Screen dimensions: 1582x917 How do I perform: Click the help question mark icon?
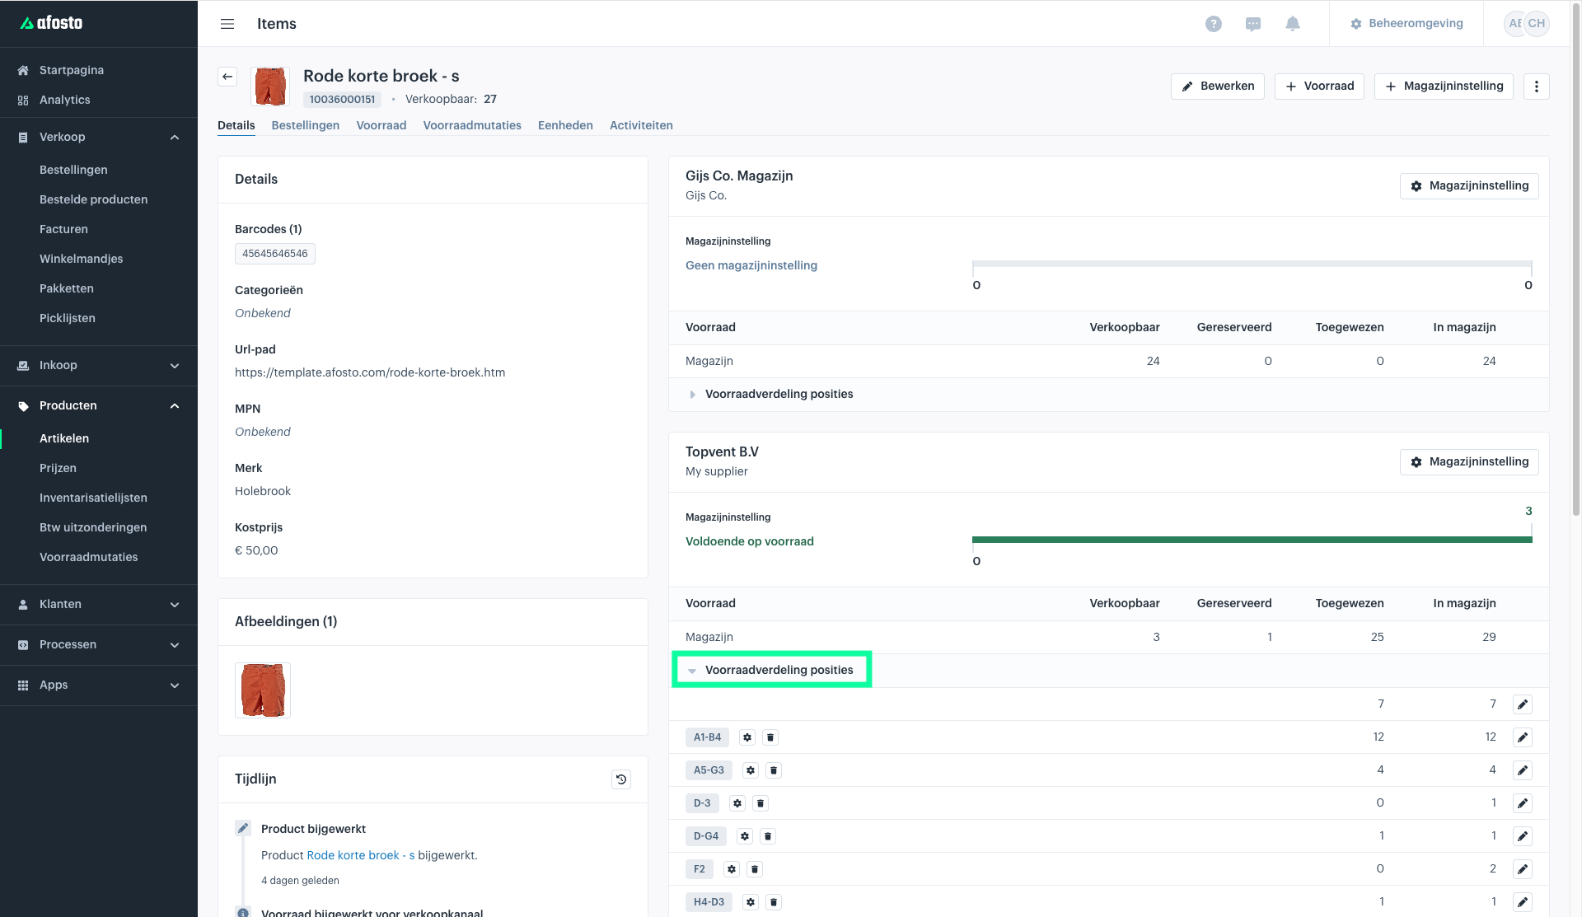[x=1213, y=24]
